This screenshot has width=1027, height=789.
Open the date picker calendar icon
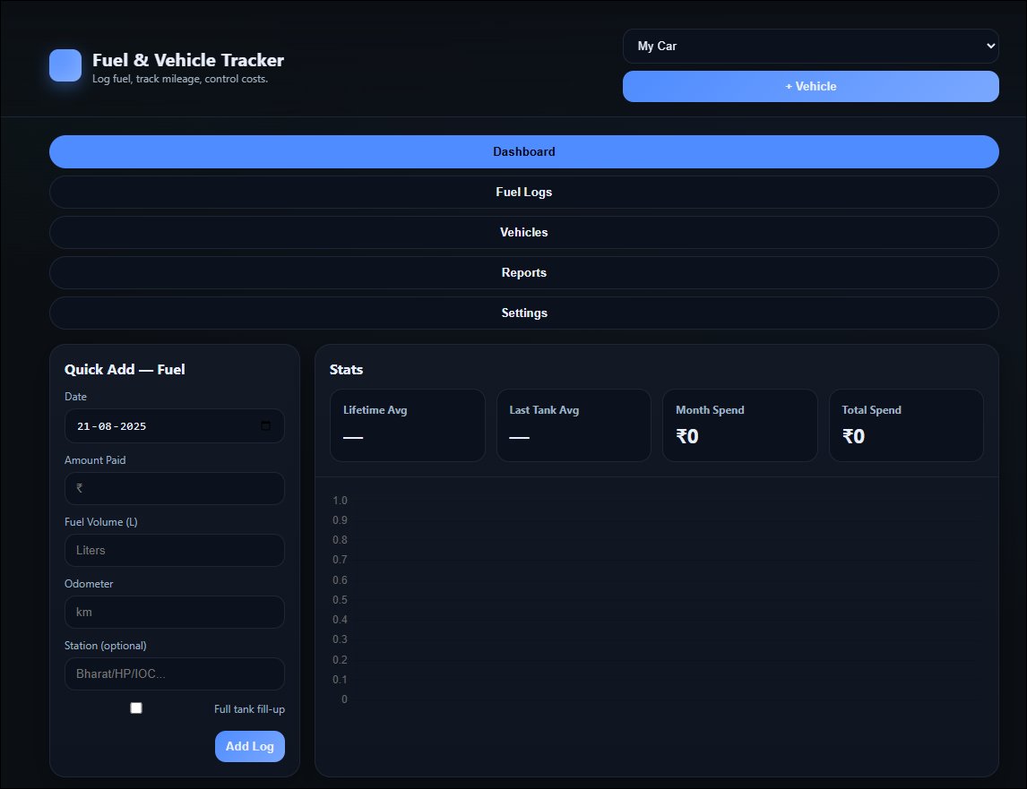tap(265, 425)
